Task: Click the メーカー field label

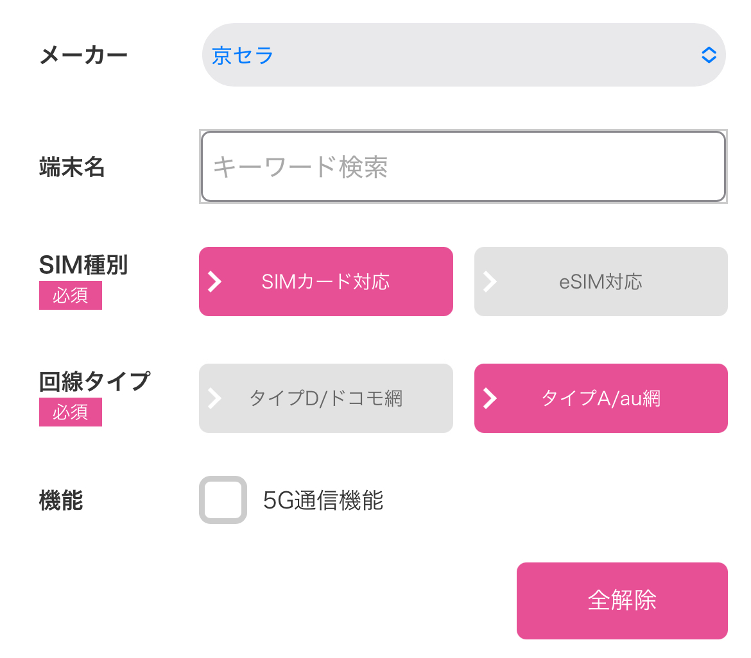Action: point(83,55)
